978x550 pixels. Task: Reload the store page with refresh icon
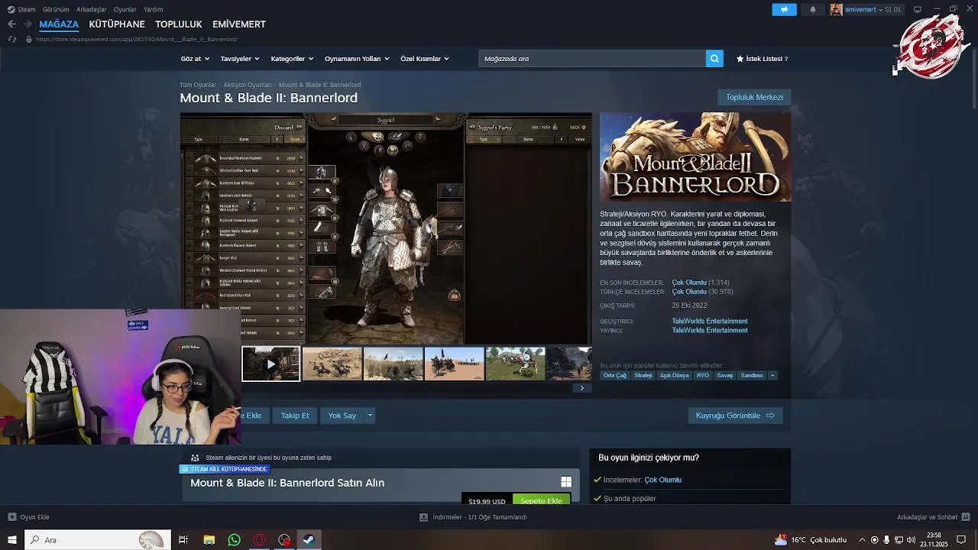11,39
